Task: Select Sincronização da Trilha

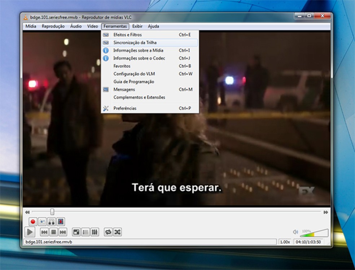Action: coord(150,43)
